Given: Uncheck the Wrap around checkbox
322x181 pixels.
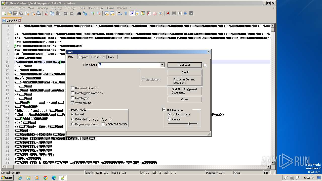Looking at the screenshot, I should (72, 103).
